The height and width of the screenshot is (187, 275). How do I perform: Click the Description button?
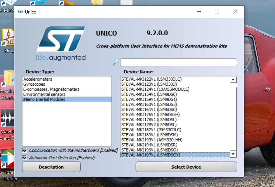[x=51, y=167]
